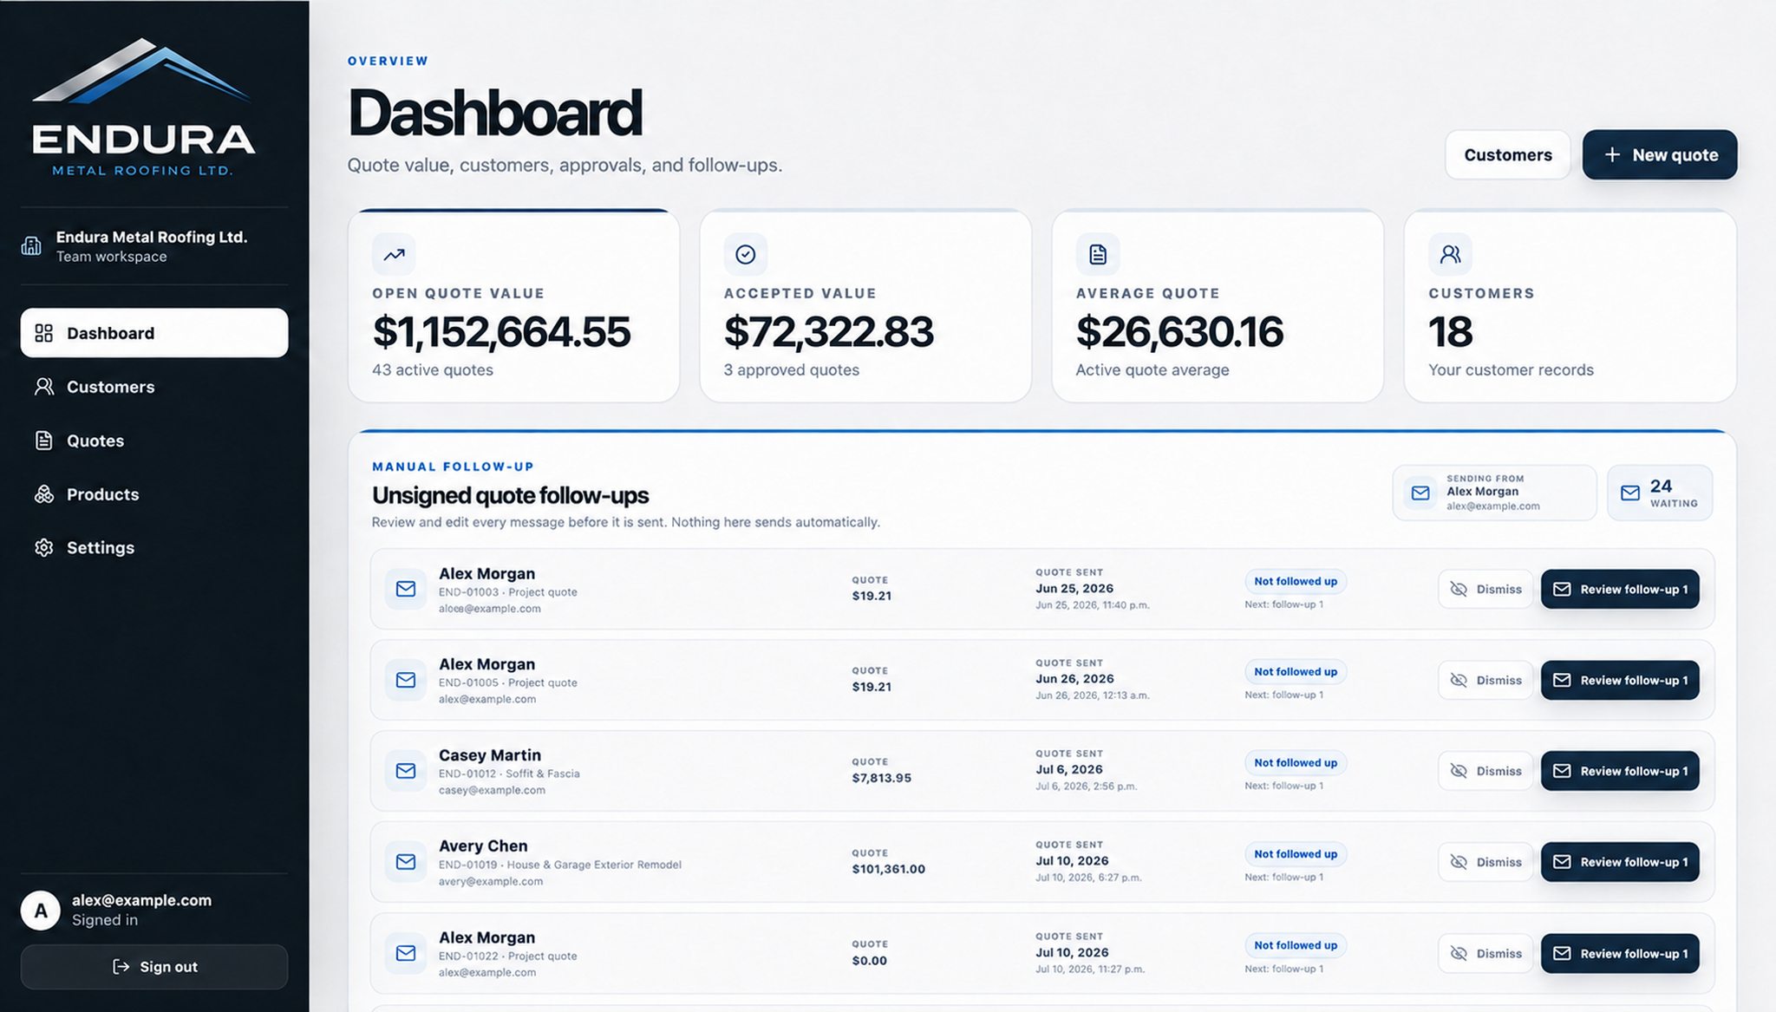Click the trend arrow icon on Open Quote Value
Viewport: 1776px width, 1012px height.
tap(394, 254)
